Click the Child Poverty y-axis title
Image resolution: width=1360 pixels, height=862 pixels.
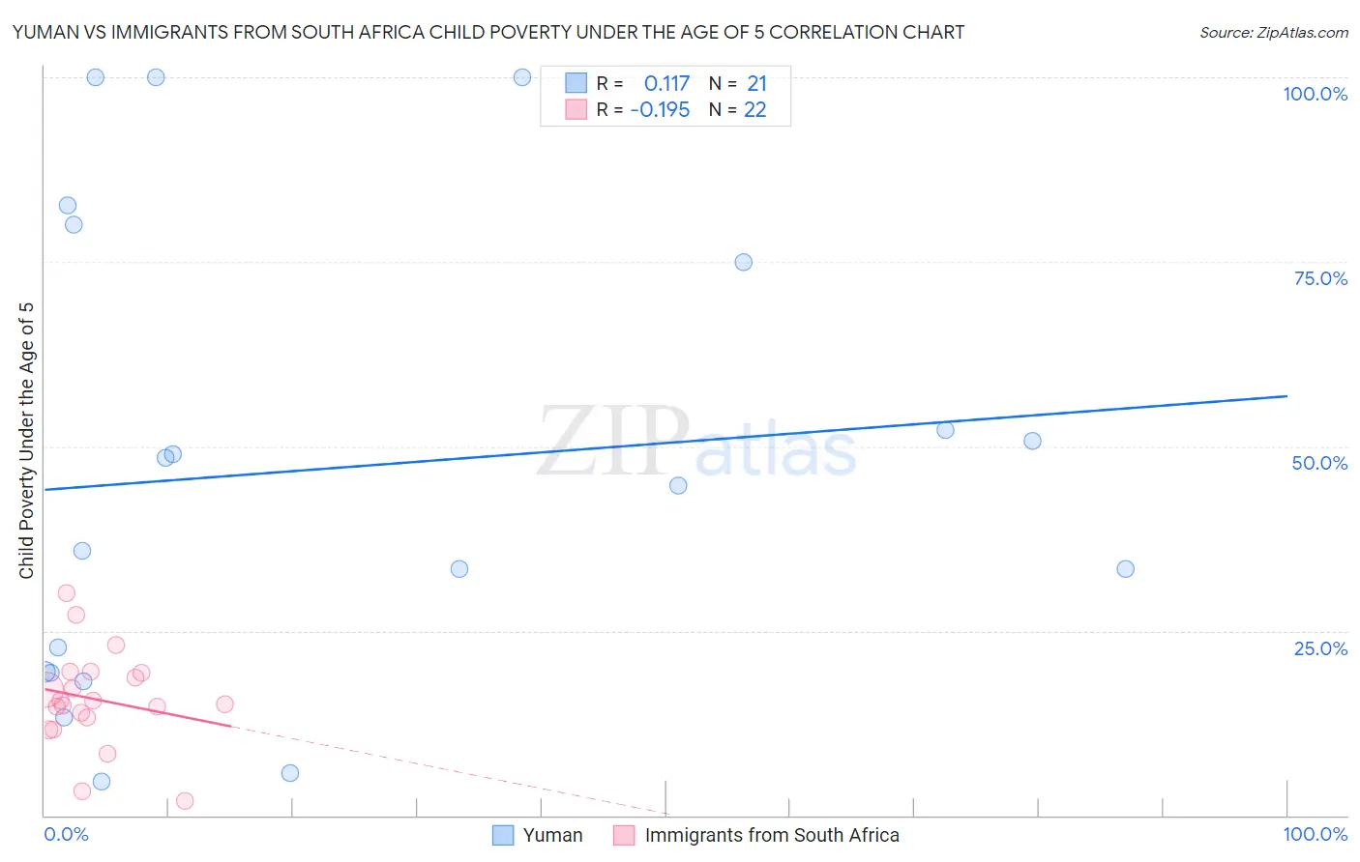pos(26,441)
